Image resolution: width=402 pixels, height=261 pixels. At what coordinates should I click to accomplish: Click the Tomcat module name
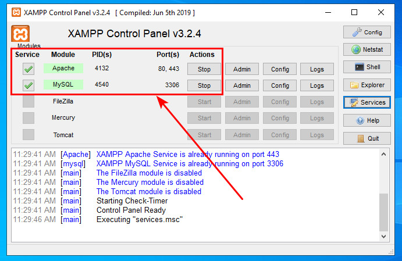click(63, 135)
